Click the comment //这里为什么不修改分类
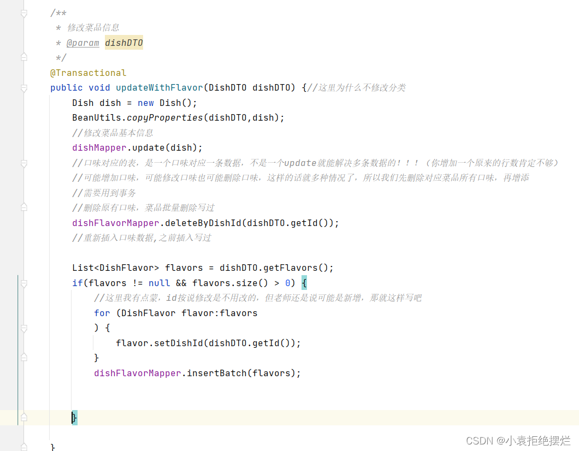579x451 pixels. 357,88
